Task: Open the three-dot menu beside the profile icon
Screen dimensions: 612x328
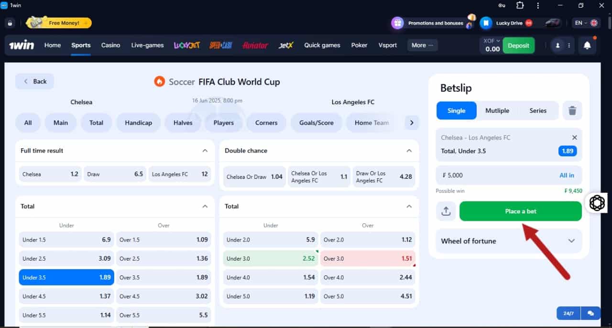Action: click(569, 45)
